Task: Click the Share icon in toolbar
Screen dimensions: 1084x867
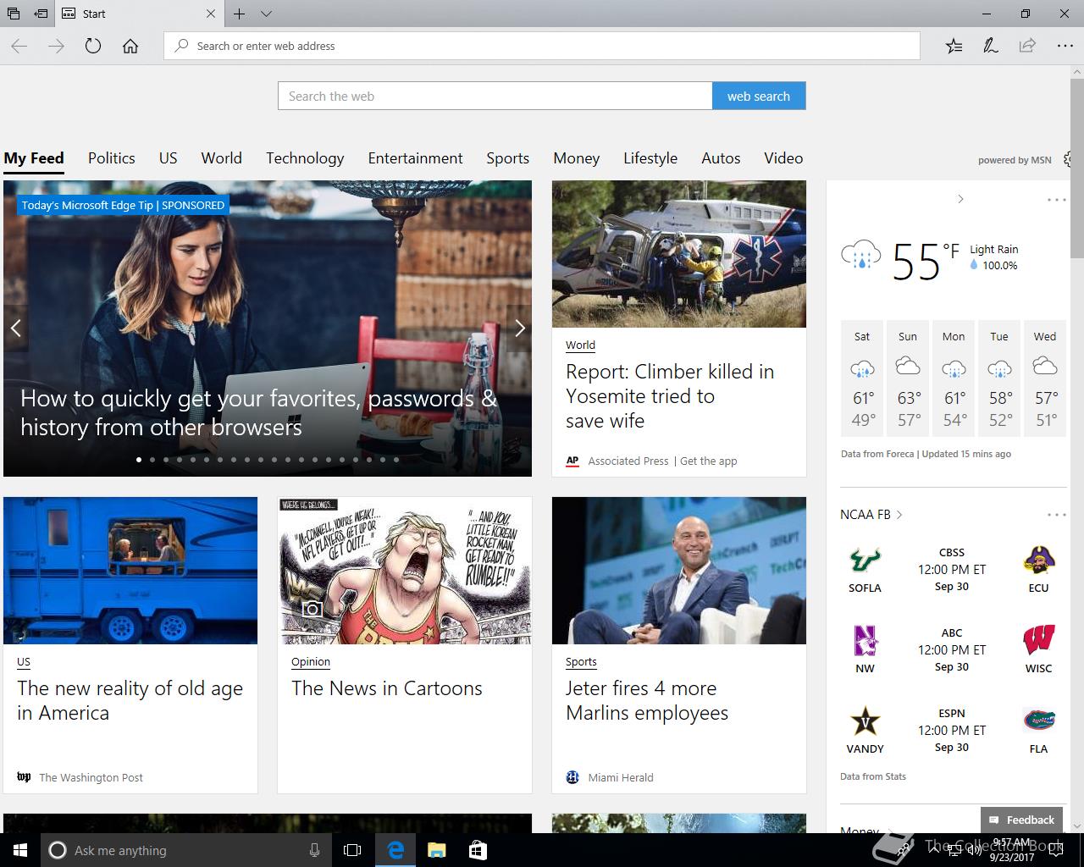Action: tap(1027, 46)
